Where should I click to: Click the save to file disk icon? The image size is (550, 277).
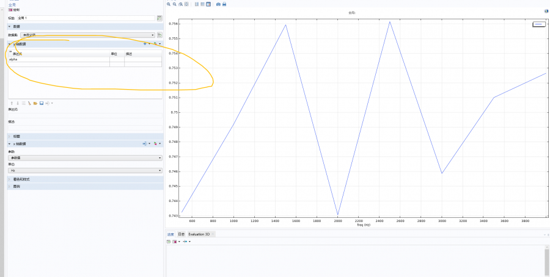[x=41, y=103]
